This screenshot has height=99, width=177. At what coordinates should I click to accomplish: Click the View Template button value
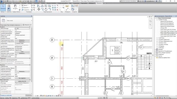(22, 81)
